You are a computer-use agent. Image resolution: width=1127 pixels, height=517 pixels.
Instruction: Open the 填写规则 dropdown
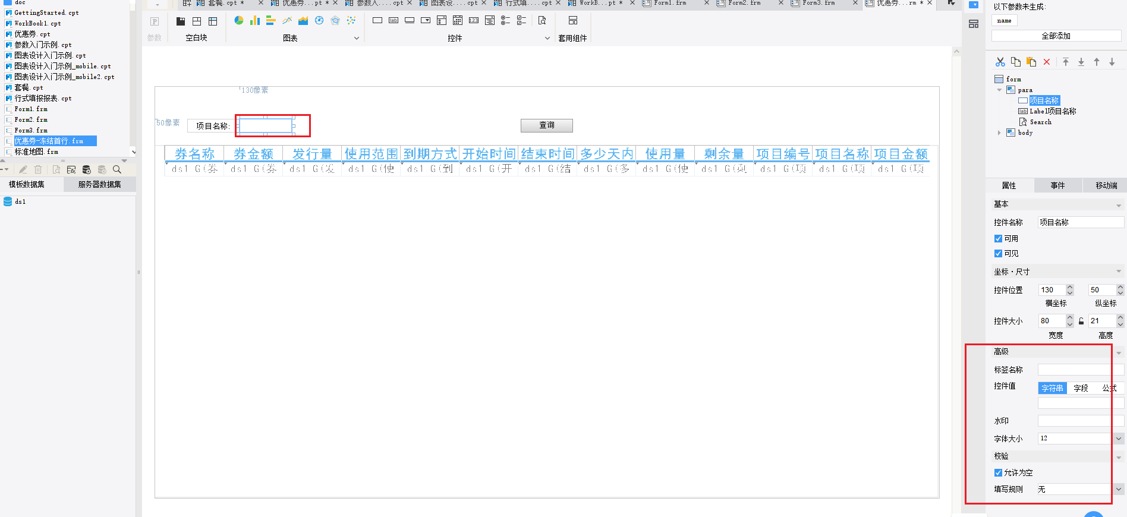(x=1119, y=490)
